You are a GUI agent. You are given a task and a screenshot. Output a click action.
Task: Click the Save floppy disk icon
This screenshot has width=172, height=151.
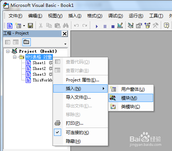pos(30,26)
